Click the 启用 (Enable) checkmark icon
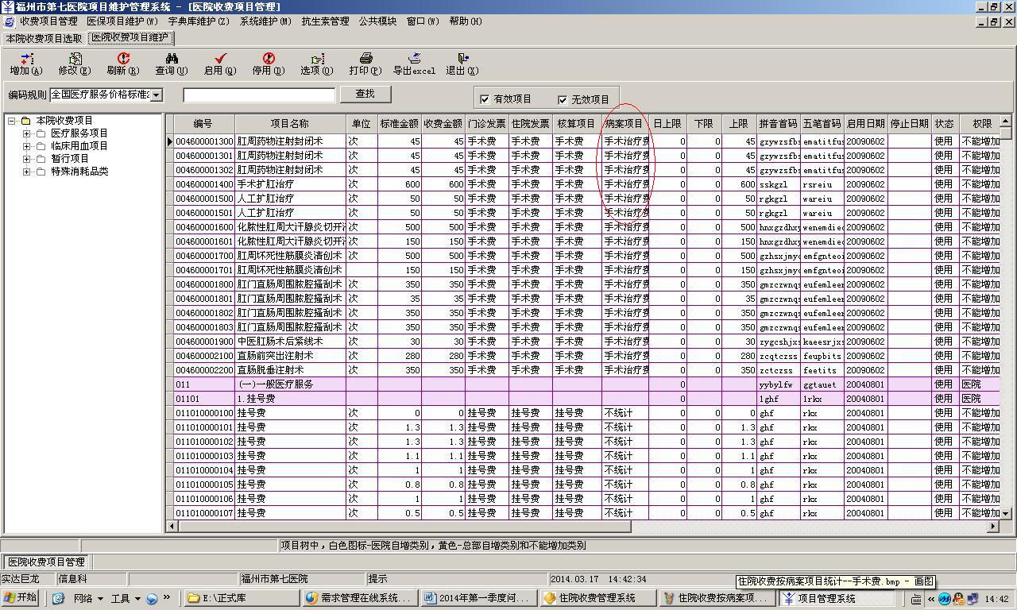The image size is (1017, 610). coord(220,64)
